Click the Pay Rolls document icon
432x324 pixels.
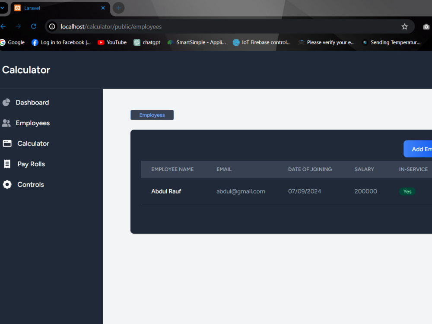pos(7,164)
